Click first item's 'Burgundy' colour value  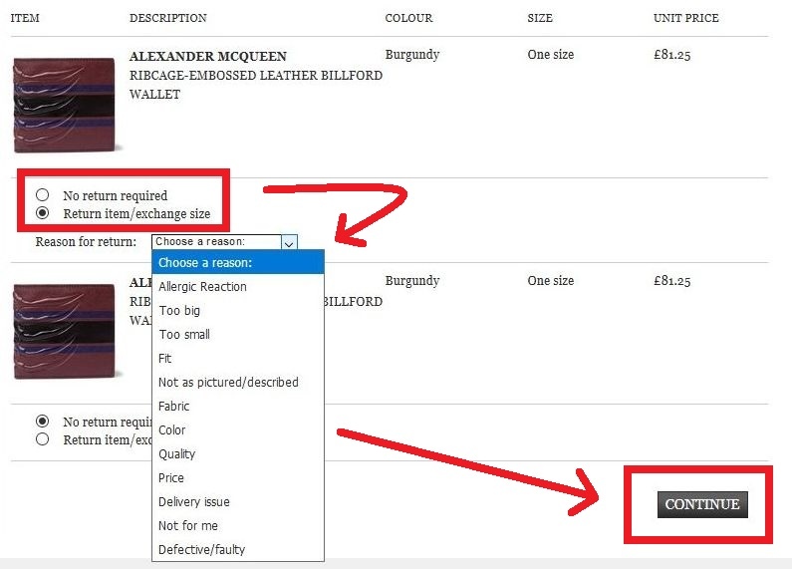pos(412,55)
